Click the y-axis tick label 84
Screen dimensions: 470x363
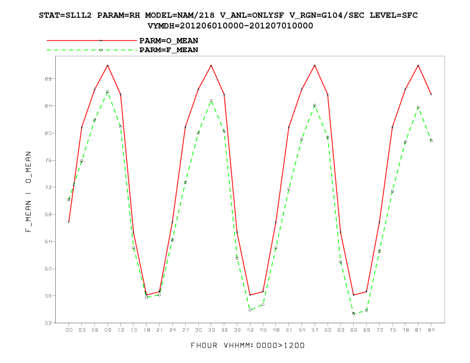tap(48, 106)
